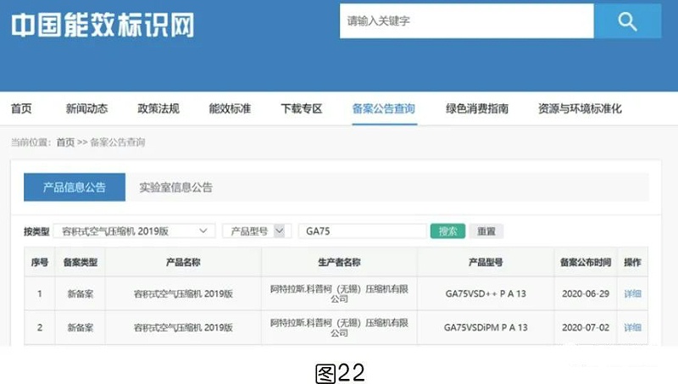Select the GA75VSD++ P A 13 model cell
The height and width of the screenshot is (384, 678).
486,293
